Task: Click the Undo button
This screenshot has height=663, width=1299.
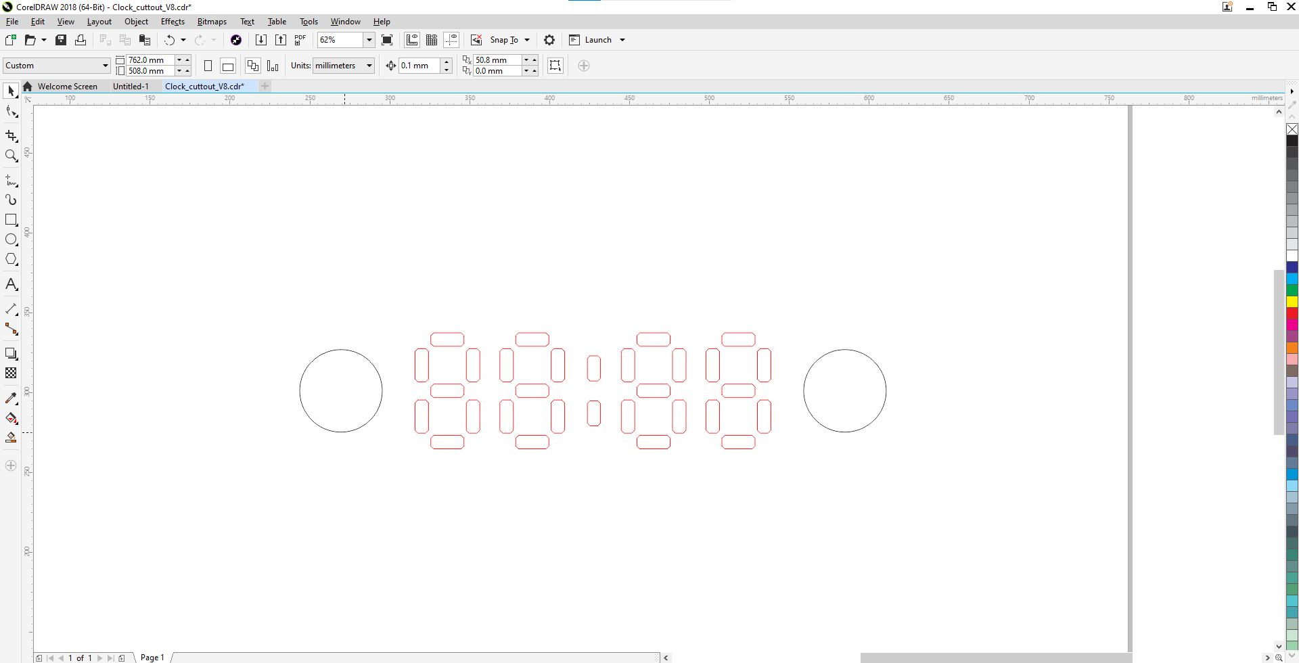Action: tap(169, 40)
